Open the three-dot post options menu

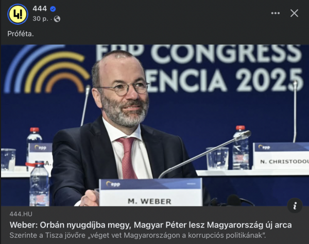[276, 13]
